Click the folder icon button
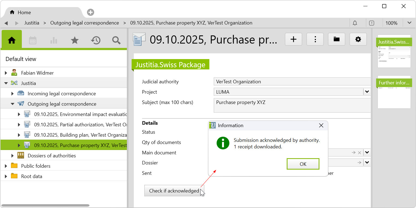The height and width of the screenshot is (208, 416). [x=337, y=39]
